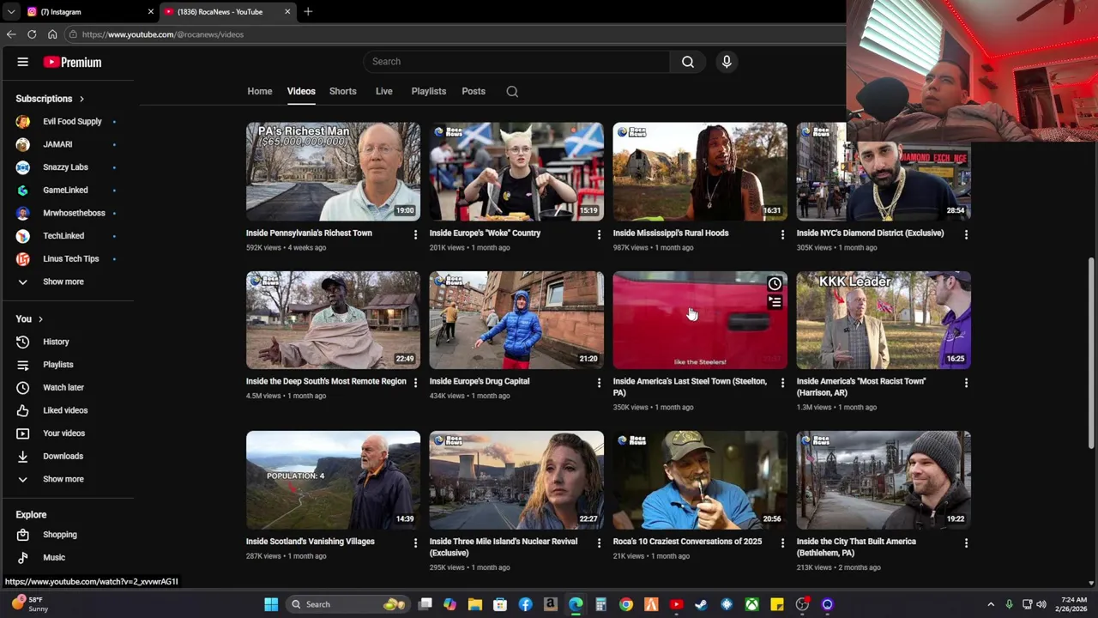Open options for Scotland's Vanishing Villages
This screenshot has width=1098, height=618.
pyautogui.click(x=415, y=543)
